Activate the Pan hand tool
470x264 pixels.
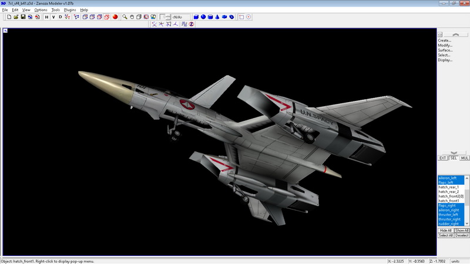pos(132,17)
